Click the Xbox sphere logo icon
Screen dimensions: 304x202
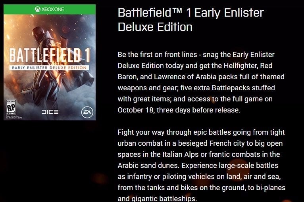pyautogui.click(x=37, y=9)
